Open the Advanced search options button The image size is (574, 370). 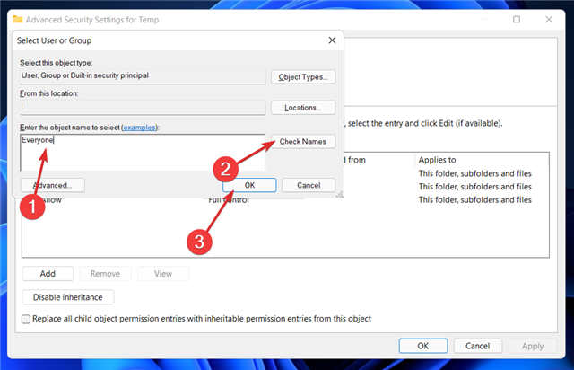click(x=53, y=185)
